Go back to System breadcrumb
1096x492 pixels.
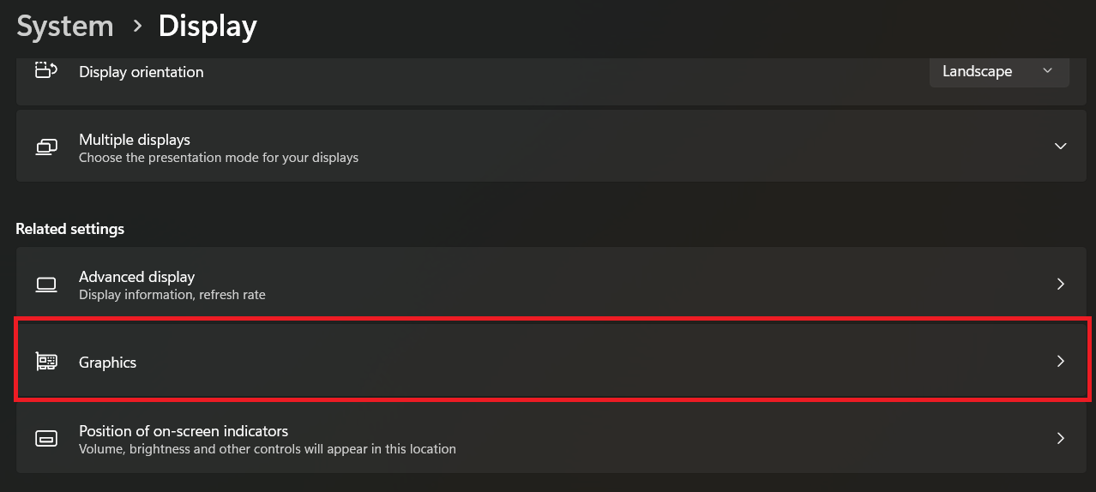(65, 27)
